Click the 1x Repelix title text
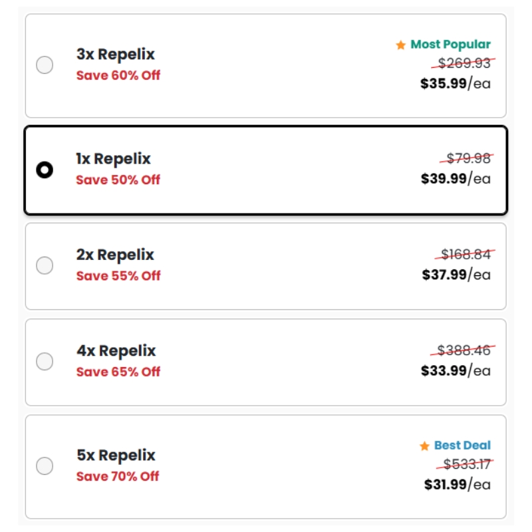The height and width of the screenshot is (532, 532). (113, 159)
